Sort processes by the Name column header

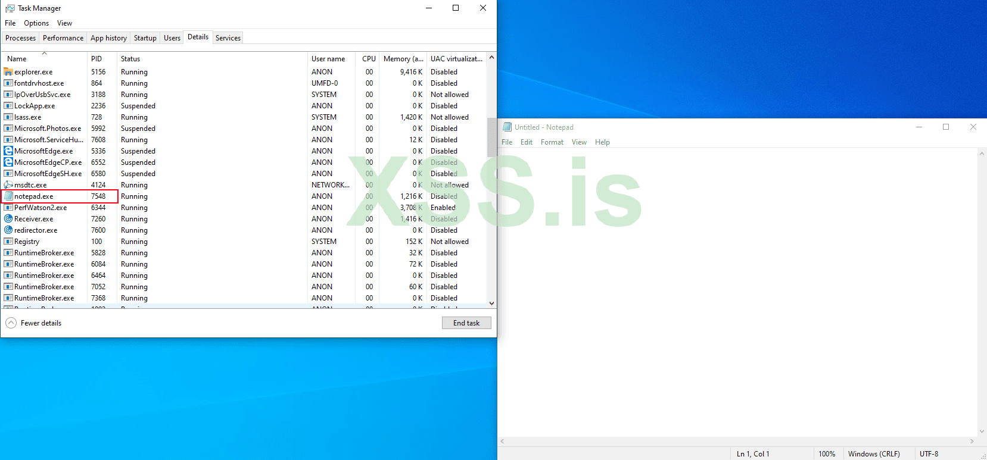(45, 59)
